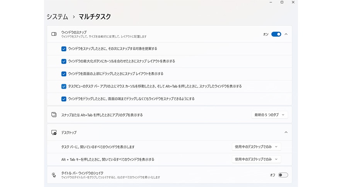Click the snap description subtitle text

pos(104,37)
